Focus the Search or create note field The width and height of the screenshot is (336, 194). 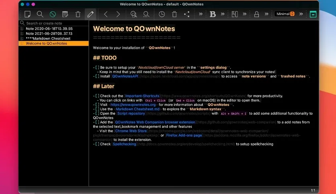[53, 23]
